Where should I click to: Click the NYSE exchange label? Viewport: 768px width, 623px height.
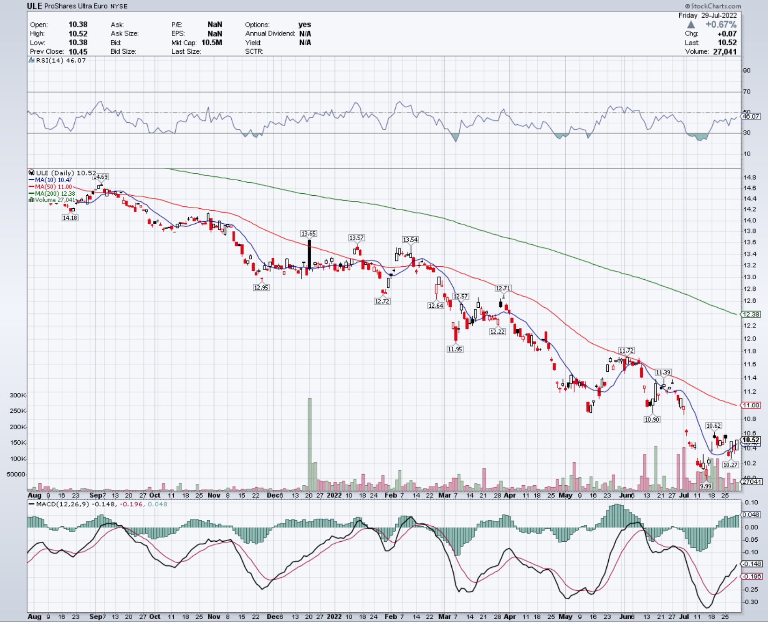click(x=119, y=6)
